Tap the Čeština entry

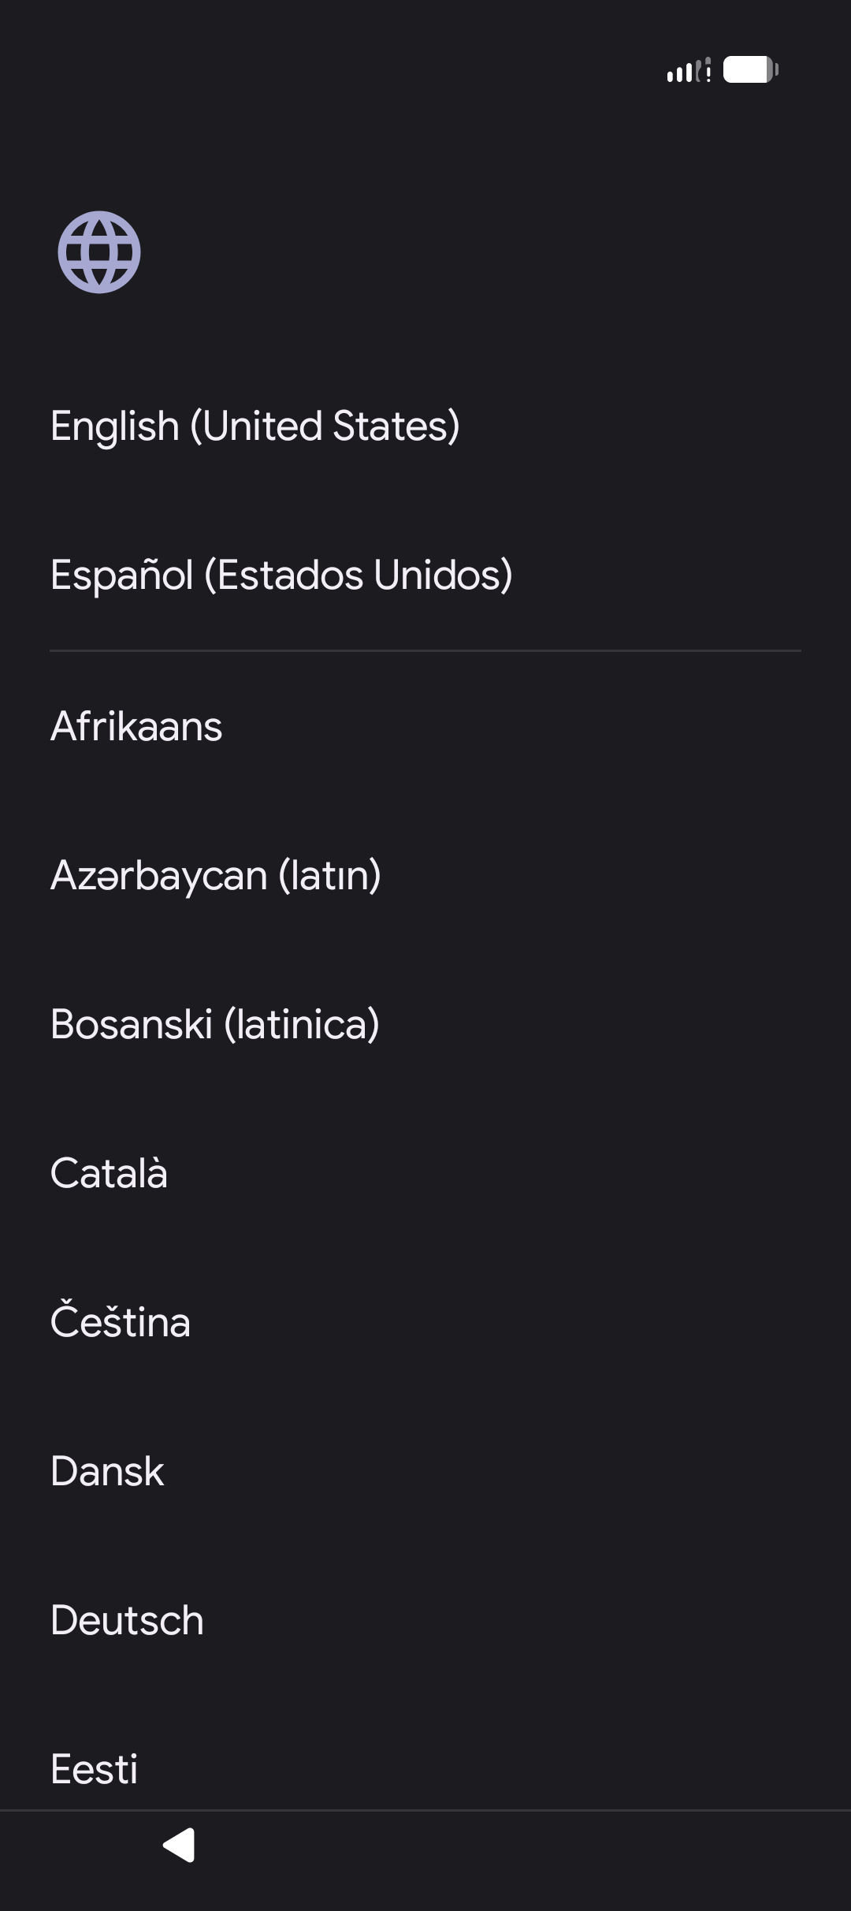click(120, 1323)
